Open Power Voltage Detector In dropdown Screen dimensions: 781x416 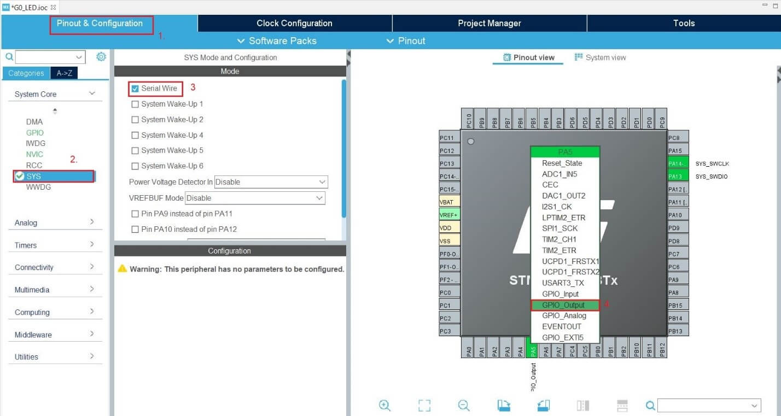271,182
